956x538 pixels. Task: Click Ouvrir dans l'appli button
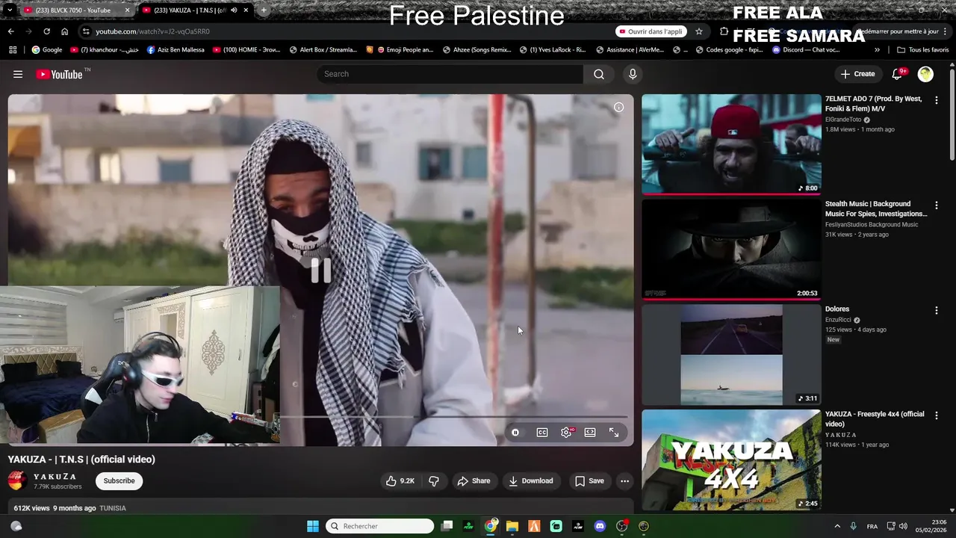pos(651,31)
